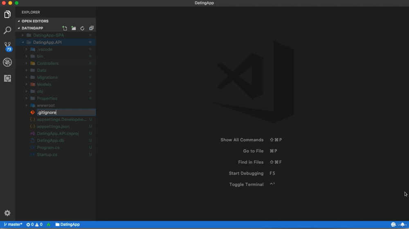Open the Program.cs file
Viewport: 409px width, 229px height.
click(x=56, y=147)
